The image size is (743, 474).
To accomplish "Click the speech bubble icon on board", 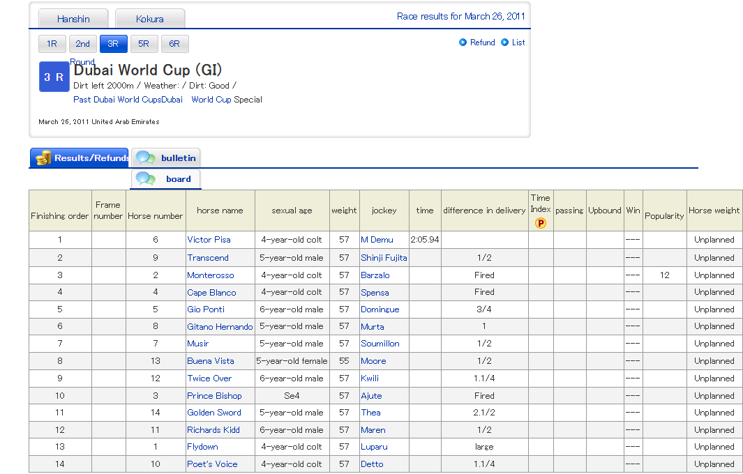I will 146,178.
